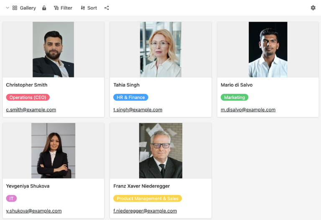Click the Gallery view name label
The height and width of the screenshot is (220, 321).
28,8
